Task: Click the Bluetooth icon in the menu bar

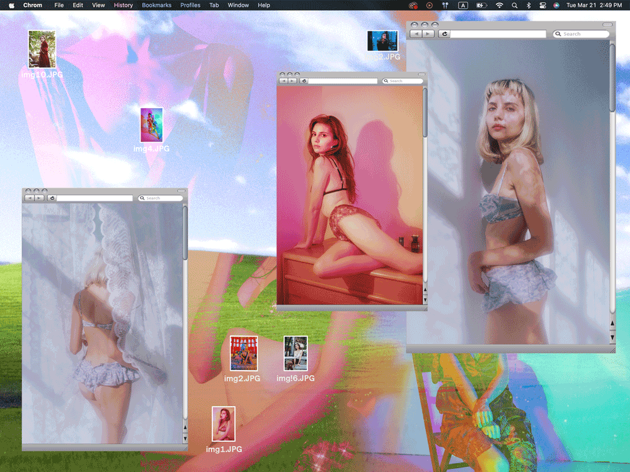Action: point(529,5)
